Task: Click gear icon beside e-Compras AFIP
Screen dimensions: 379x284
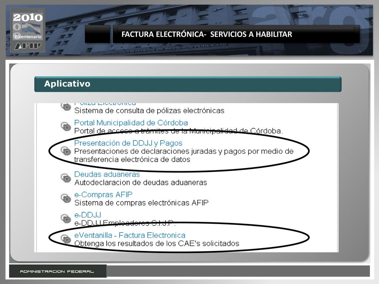Action: (66, 198)
